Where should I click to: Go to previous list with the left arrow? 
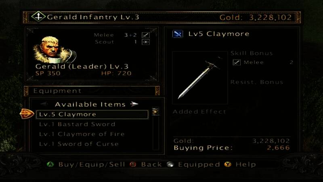pos(44,104)
